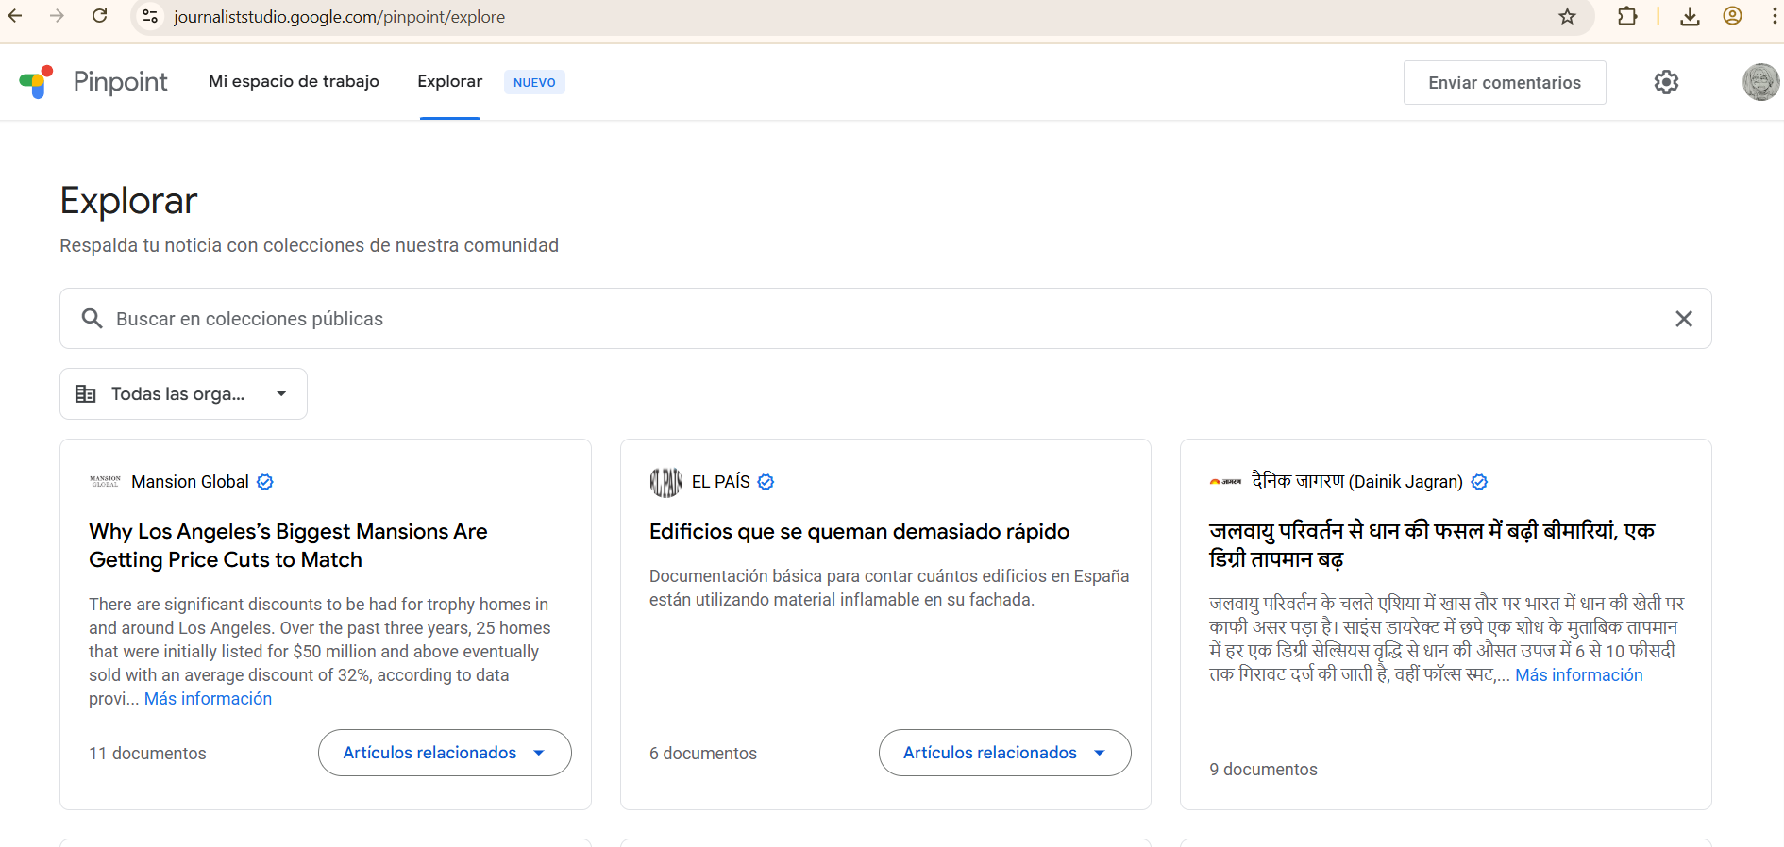Open Más información on Dainik Jagran card

tap(1578, 675)
